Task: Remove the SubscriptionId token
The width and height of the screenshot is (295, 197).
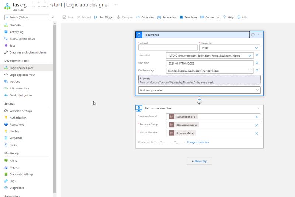Action: (x=195, y=117)
